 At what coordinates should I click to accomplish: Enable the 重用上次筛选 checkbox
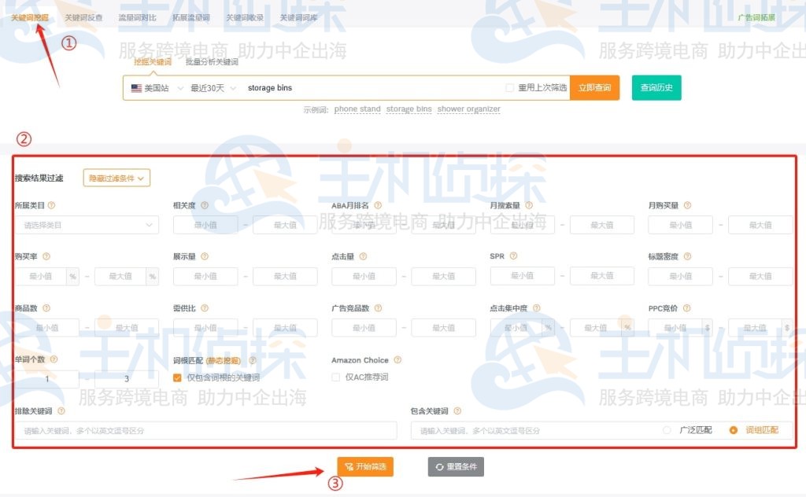coord(508,88)
